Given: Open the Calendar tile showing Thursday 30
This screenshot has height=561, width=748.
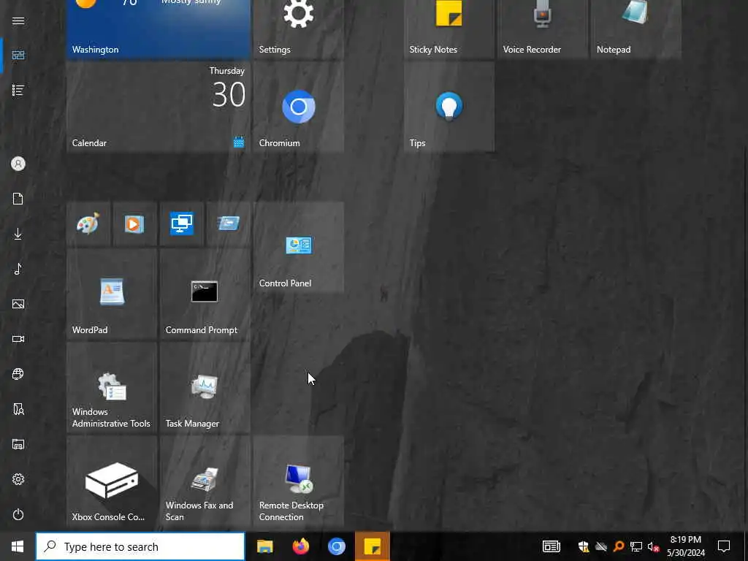Looking at the screenshot, I should coord(159,107).
